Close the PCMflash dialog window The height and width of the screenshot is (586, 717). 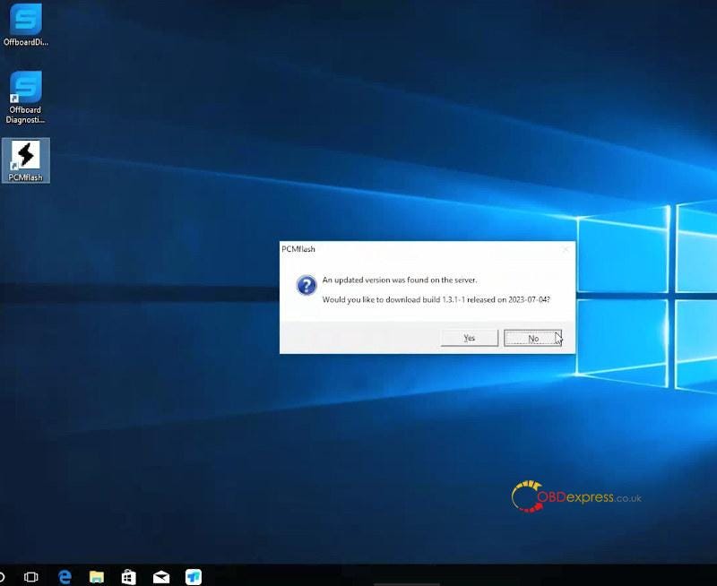coord(566,249)
